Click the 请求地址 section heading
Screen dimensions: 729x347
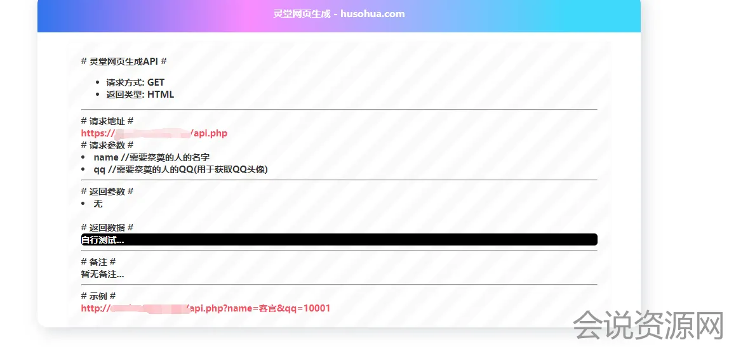point(107,121)
